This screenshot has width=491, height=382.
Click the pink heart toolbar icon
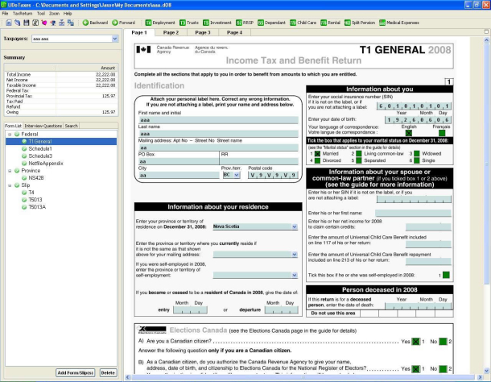click(x=44, y=23)
